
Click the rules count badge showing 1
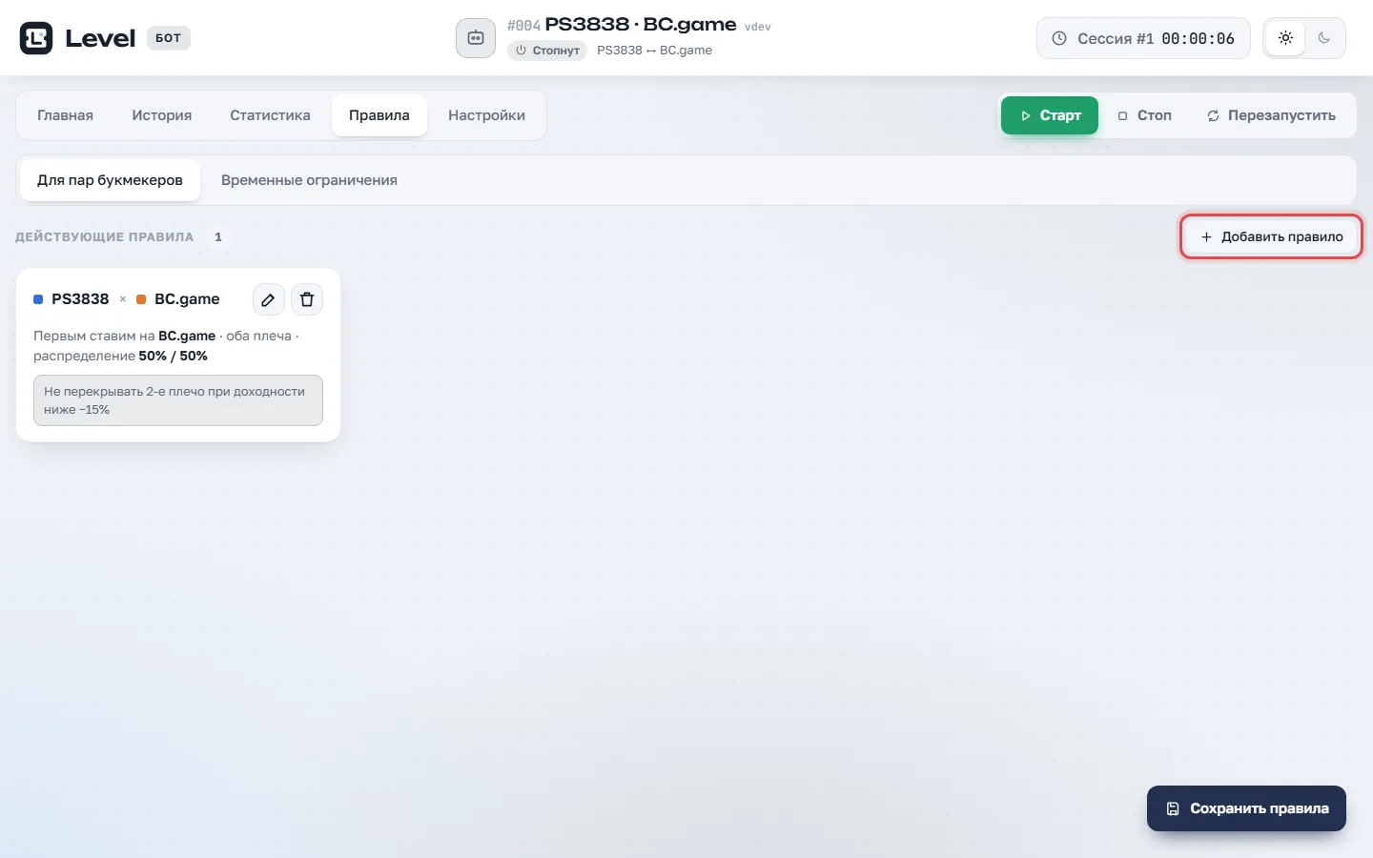click(x=218, y=236)
